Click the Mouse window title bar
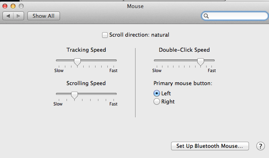The image size is (269, 158). [135, 7]
